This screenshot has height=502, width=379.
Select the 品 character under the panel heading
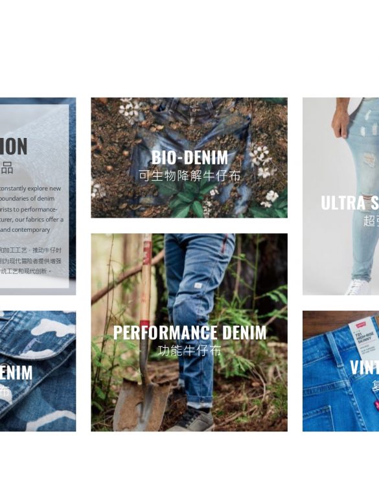coord(7,168)
